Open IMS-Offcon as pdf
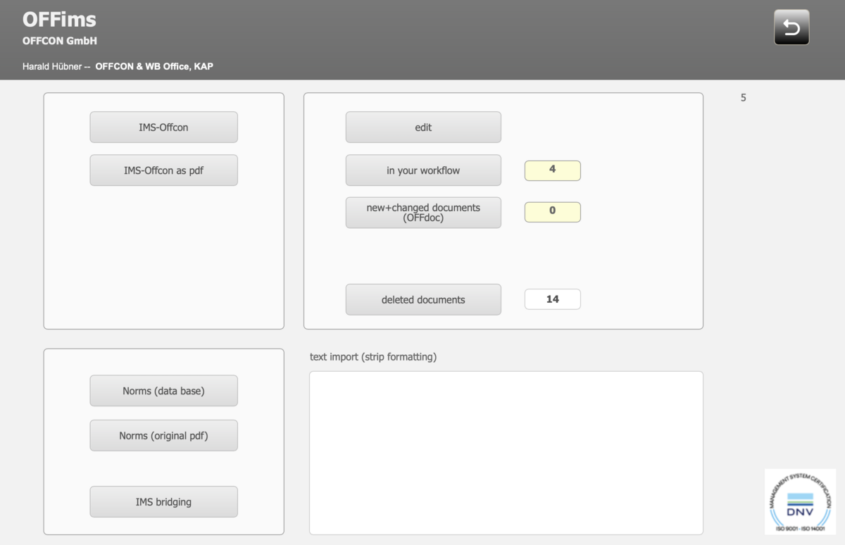 click(x=163, y=170)
